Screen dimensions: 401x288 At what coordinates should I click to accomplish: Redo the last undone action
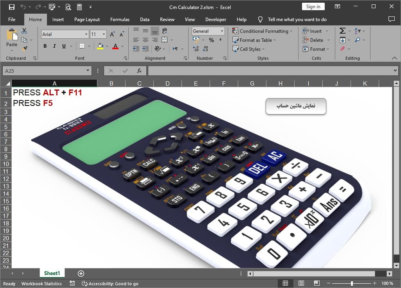tap(38, 7)
